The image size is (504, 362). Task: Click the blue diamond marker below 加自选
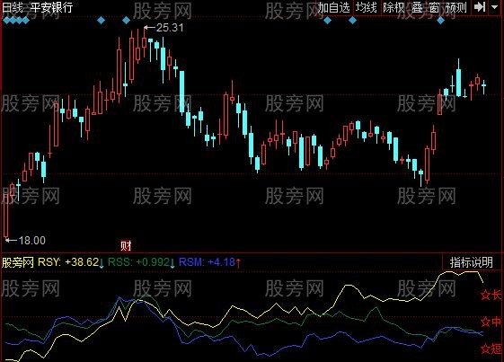327,21
